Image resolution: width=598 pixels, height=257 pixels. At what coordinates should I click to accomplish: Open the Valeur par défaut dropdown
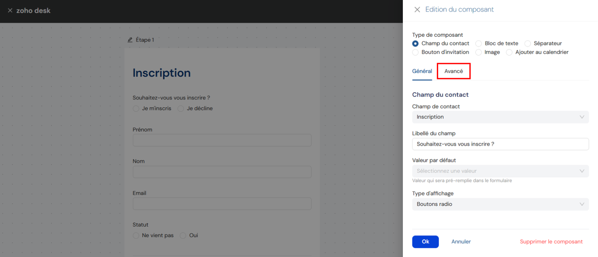(500, 171)
